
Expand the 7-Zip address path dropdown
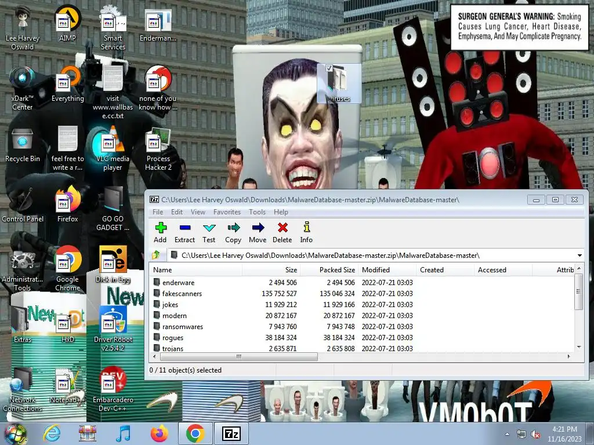point(579,256)
